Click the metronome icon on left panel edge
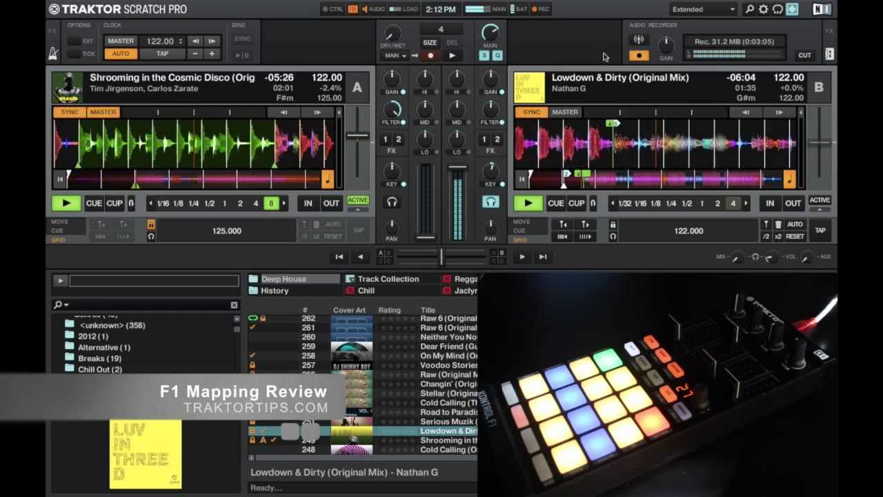Viewport: 883px width, 497px height. pyautogui.click(x=53, y=54)
